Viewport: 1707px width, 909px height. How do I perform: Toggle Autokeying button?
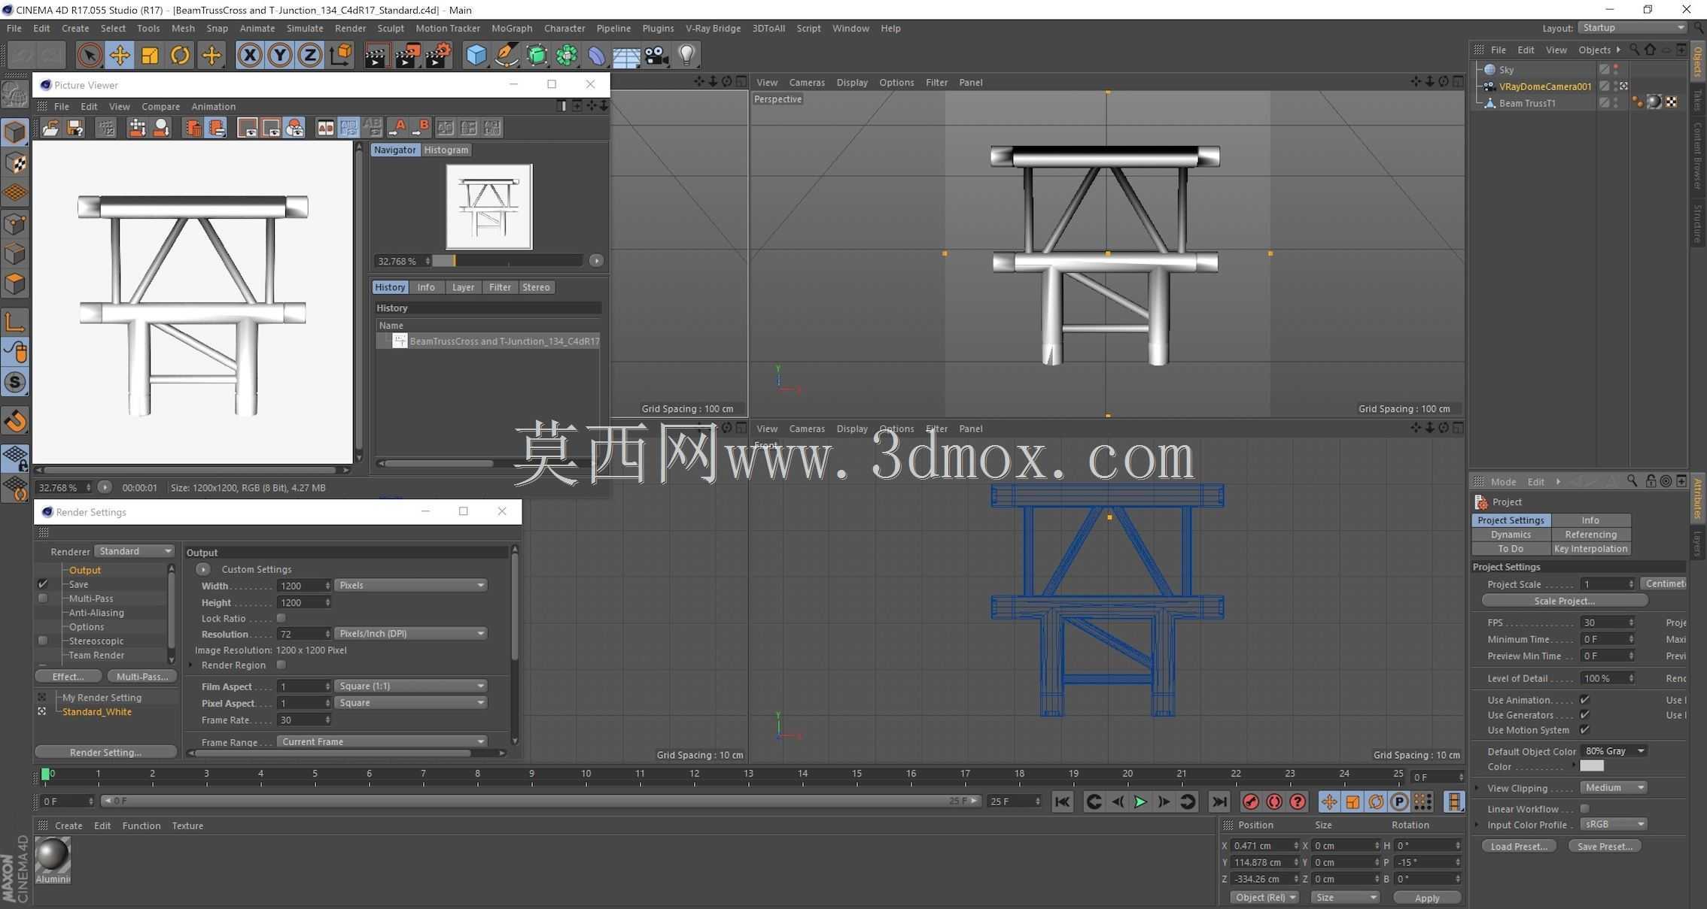1274,802
